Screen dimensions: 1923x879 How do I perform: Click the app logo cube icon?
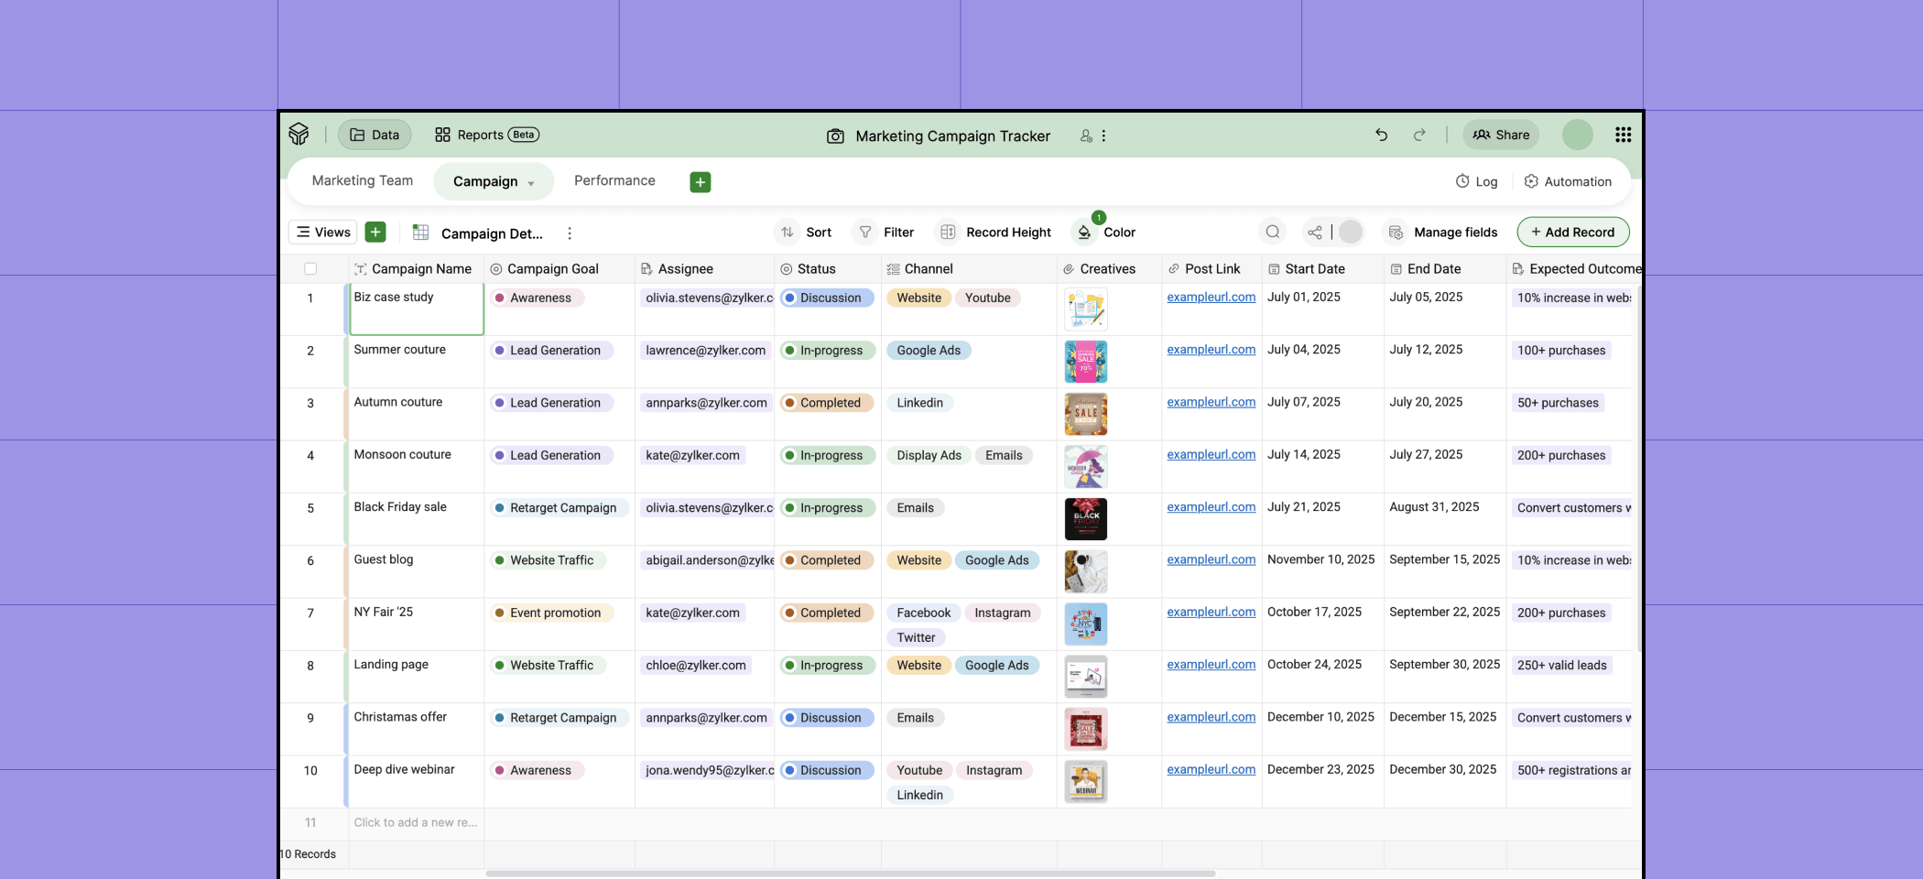[299, 135]
